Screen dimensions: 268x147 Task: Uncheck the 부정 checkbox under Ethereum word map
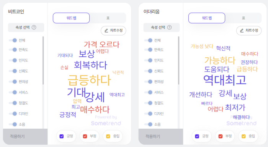click(x=221, y=136)
